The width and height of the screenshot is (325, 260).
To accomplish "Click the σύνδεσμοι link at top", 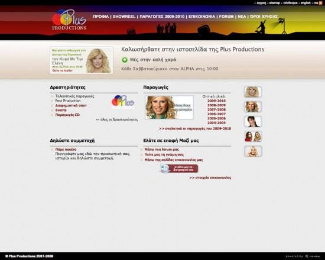I will click(290, 3).
